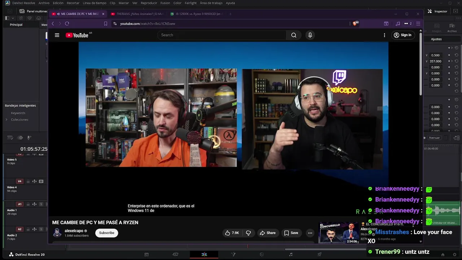Image resolution: width=462 pixels, height=260 pixels.
Task: Solo the Audio 2 track
Action: pyautogui.click(x=41, y=229)
